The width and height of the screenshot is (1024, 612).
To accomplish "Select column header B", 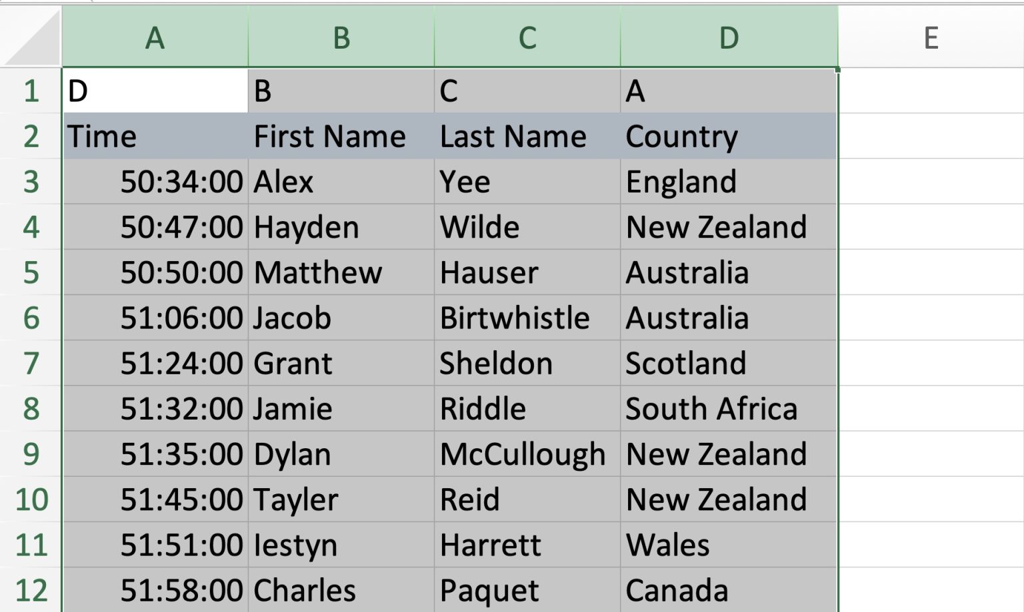I will (x=341, y=38).
